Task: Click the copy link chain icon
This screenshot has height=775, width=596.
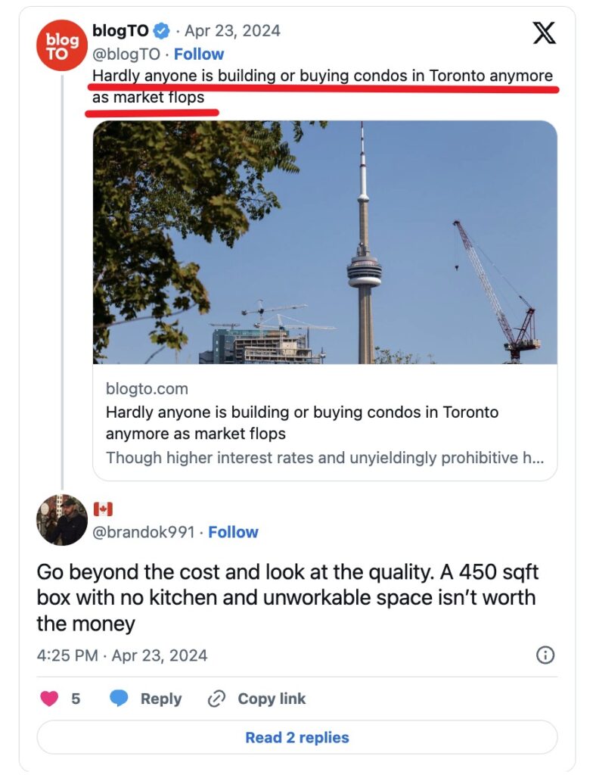Action: [x=216, y=699]
